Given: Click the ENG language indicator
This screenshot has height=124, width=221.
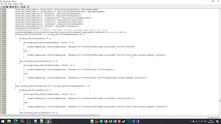Looking at the screenshot, I should [x=205, y=121].
